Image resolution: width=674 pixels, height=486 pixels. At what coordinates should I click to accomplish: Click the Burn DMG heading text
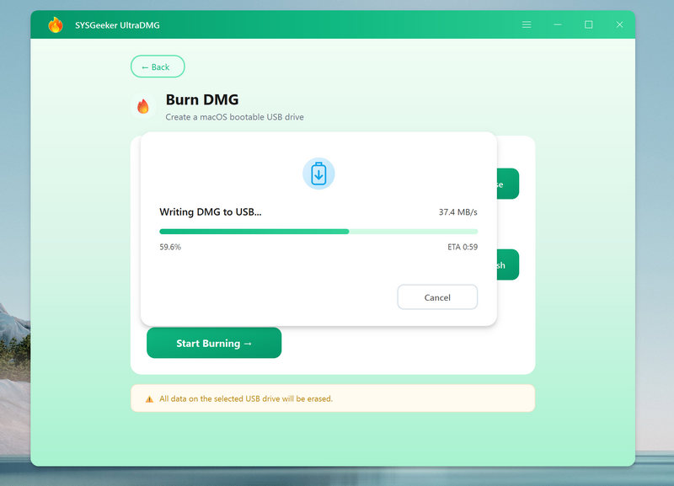202,100
